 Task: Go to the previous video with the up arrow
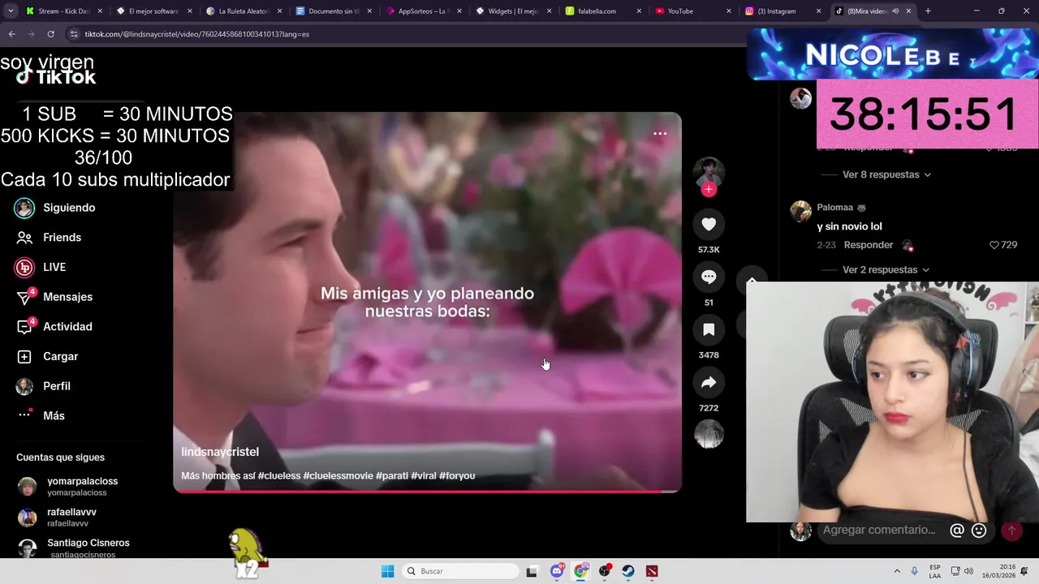(752, 281)
